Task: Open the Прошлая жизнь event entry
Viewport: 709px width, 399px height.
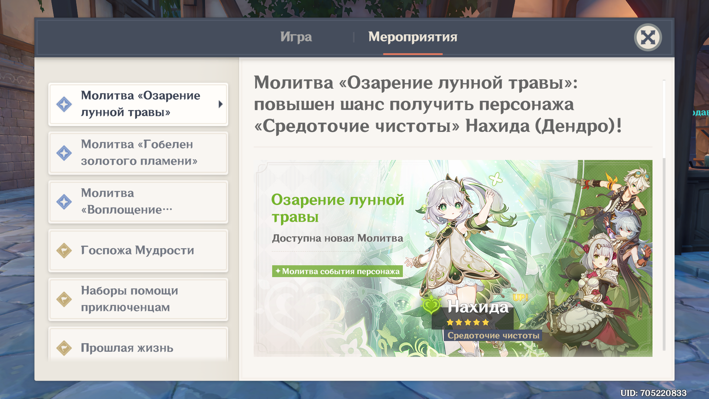Action: 138,344
